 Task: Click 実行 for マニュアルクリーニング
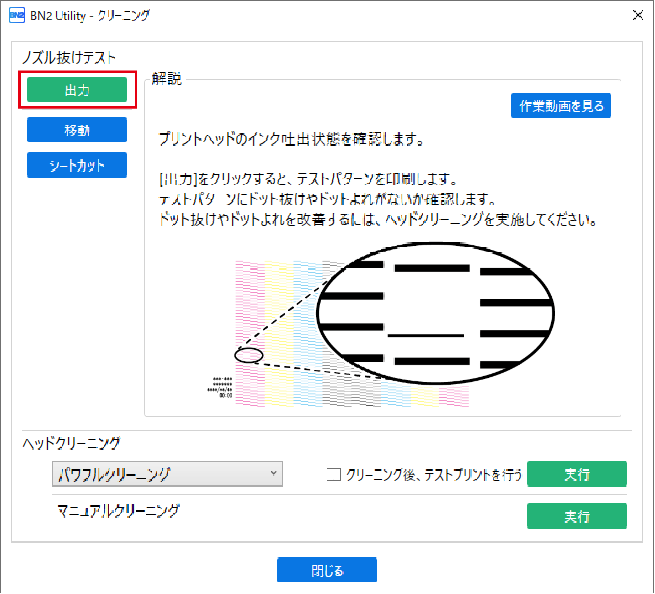[577, 516]
